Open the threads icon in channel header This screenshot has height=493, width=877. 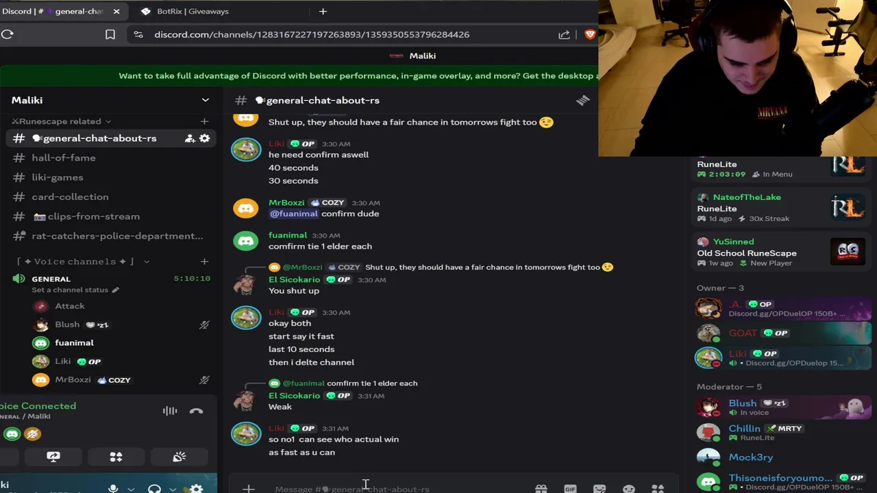click(582, 101)
